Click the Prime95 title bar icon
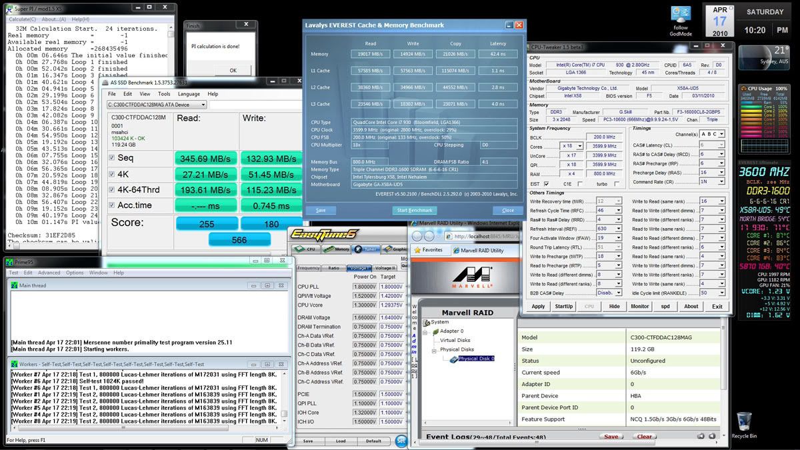Screen dimensions: 800x450 click(x=10, y=261)
